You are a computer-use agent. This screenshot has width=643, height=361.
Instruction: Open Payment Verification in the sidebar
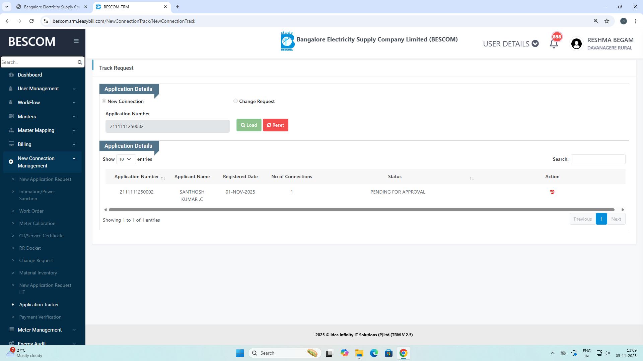pos(40,317)
